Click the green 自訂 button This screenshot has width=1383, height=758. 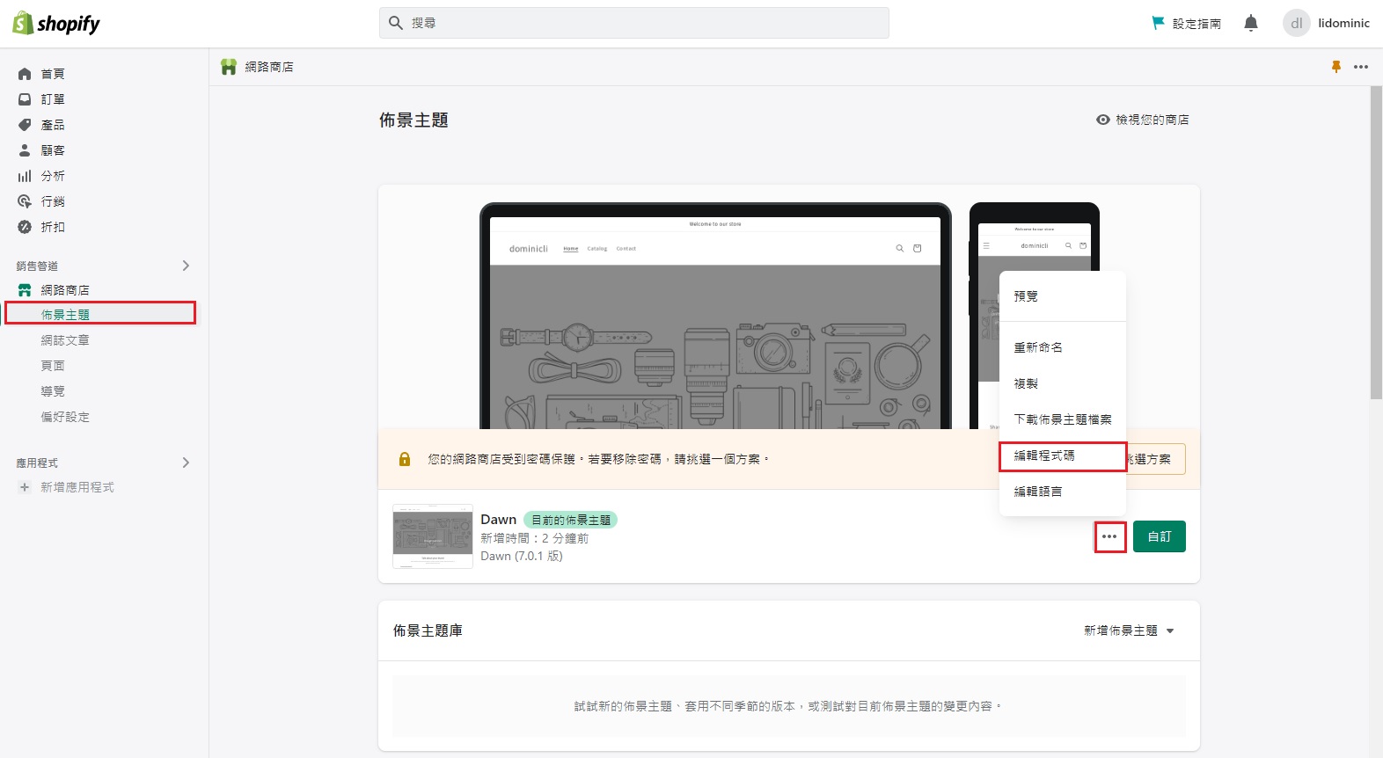[x=1159, y=536]
